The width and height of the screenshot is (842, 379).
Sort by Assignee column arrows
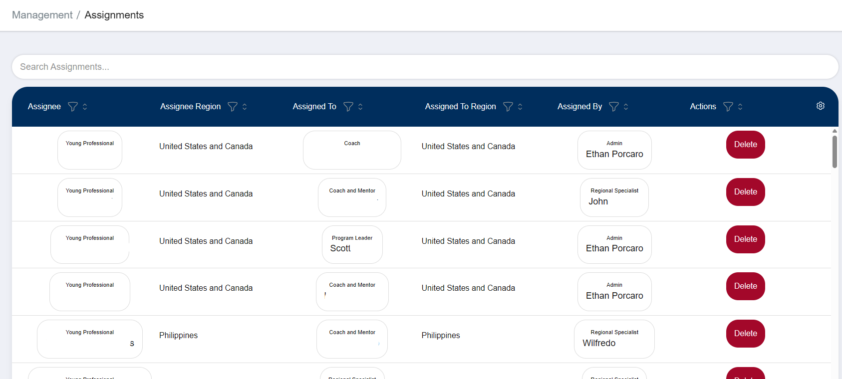click(x=85, y=107)
